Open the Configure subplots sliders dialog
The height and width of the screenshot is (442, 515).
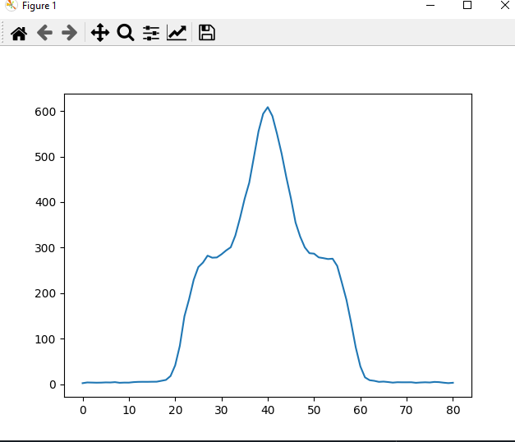(x=151, y=33)
